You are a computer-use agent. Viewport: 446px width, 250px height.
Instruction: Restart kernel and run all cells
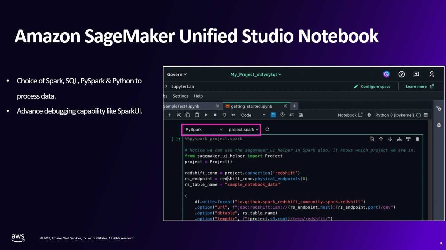coord(233,115)
